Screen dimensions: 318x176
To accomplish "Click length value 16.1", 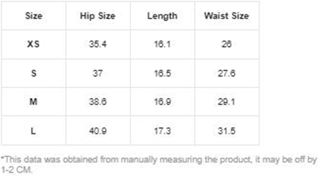I will 162,44.
